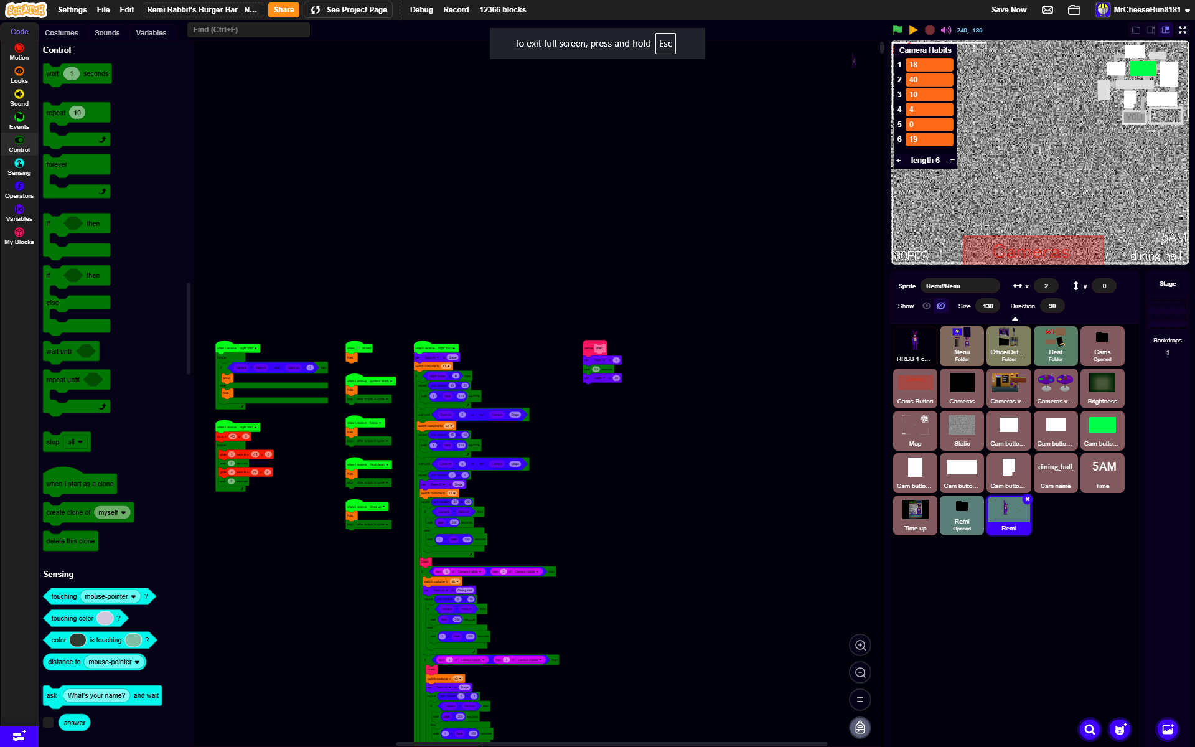Screen dimensions: 1195x747
Task: Click the Find (Ctrl+F) search field
Action: (248, 29)
